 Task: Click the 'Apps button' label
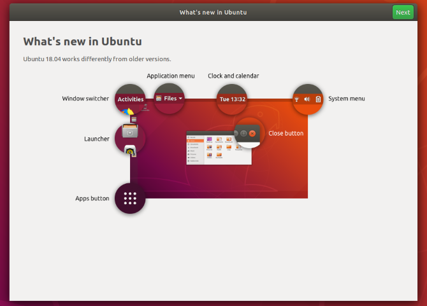(x=92, y=198)
